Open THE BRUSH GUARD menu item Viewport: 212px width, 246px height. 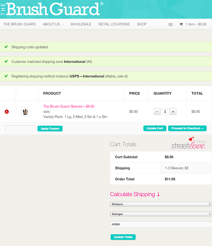[20, 24]
